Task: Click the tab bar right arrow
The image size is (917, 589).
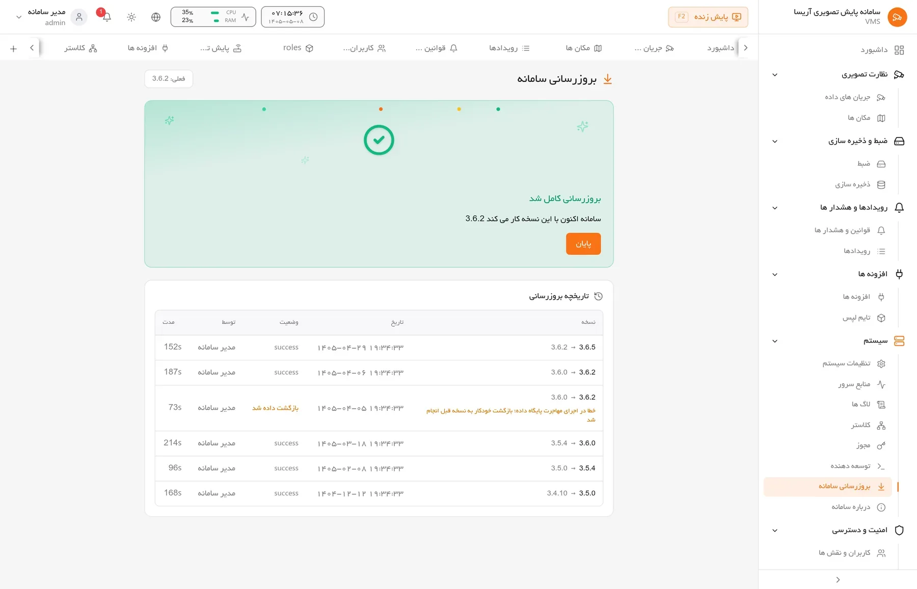Action: click(745, 48)
